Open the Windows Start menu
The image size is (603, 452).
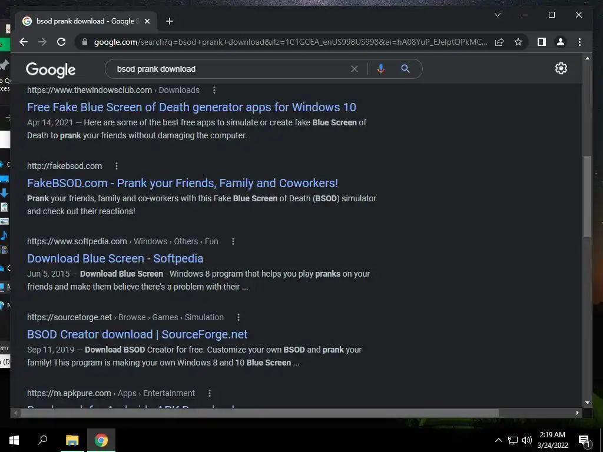(14, 440)
